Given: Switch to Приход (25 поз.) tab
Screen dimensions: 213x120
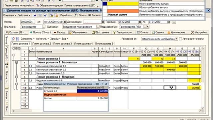Looking at the screenshot, I should [x=40, y=32].
